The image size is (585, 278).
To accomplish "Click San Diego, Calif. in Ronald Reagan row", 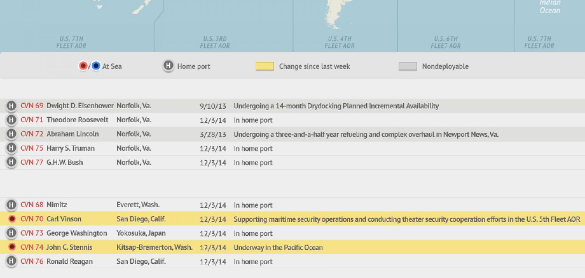I will 141,261.
